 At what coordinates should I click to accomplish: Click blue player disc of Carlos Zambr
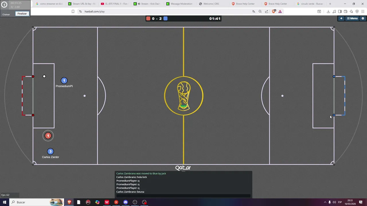50,152
